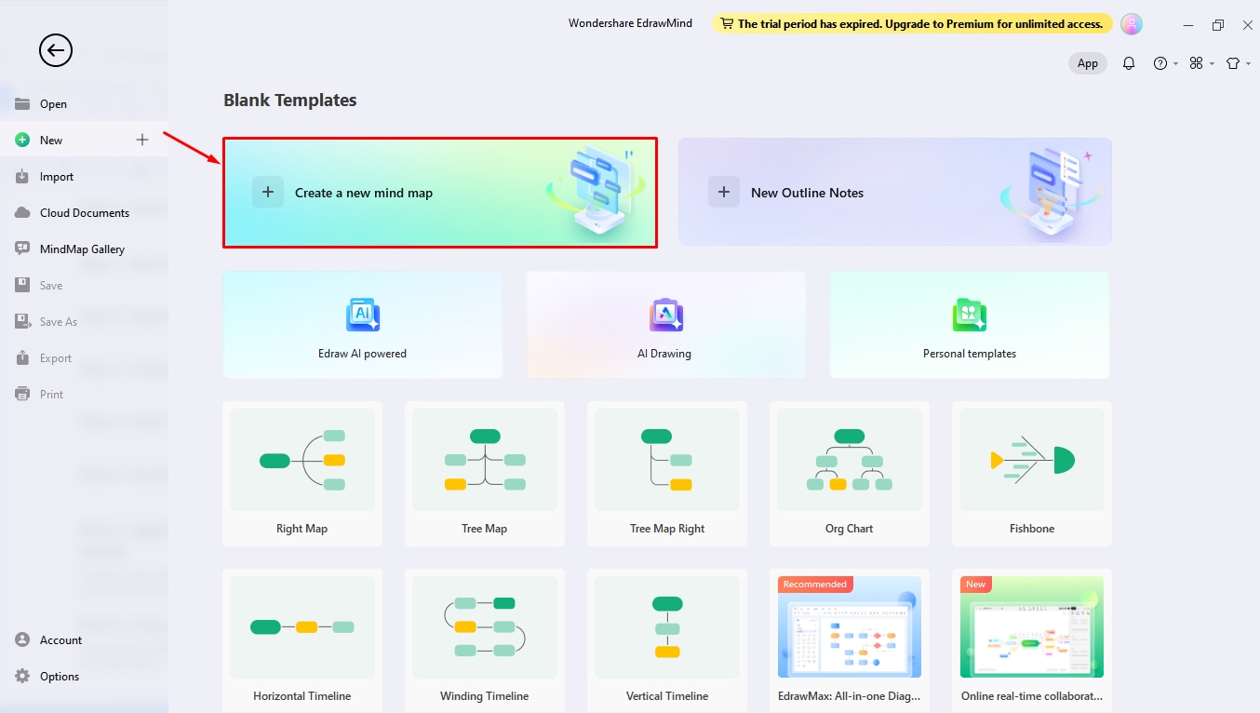The image size is (1260, 713).
Task: Select Import from the sidebar
Action: click(x=84, y=176)
